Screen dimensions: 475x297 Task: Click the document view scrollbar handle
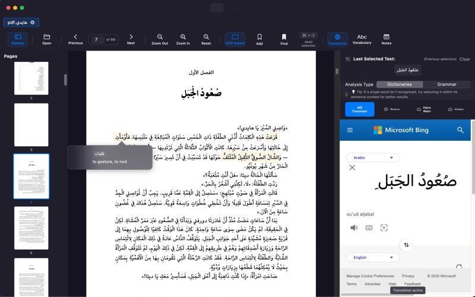coord(337,71)
